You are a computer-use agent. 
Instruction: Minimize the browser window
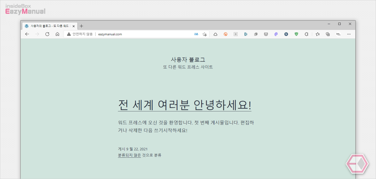[329, 24]
